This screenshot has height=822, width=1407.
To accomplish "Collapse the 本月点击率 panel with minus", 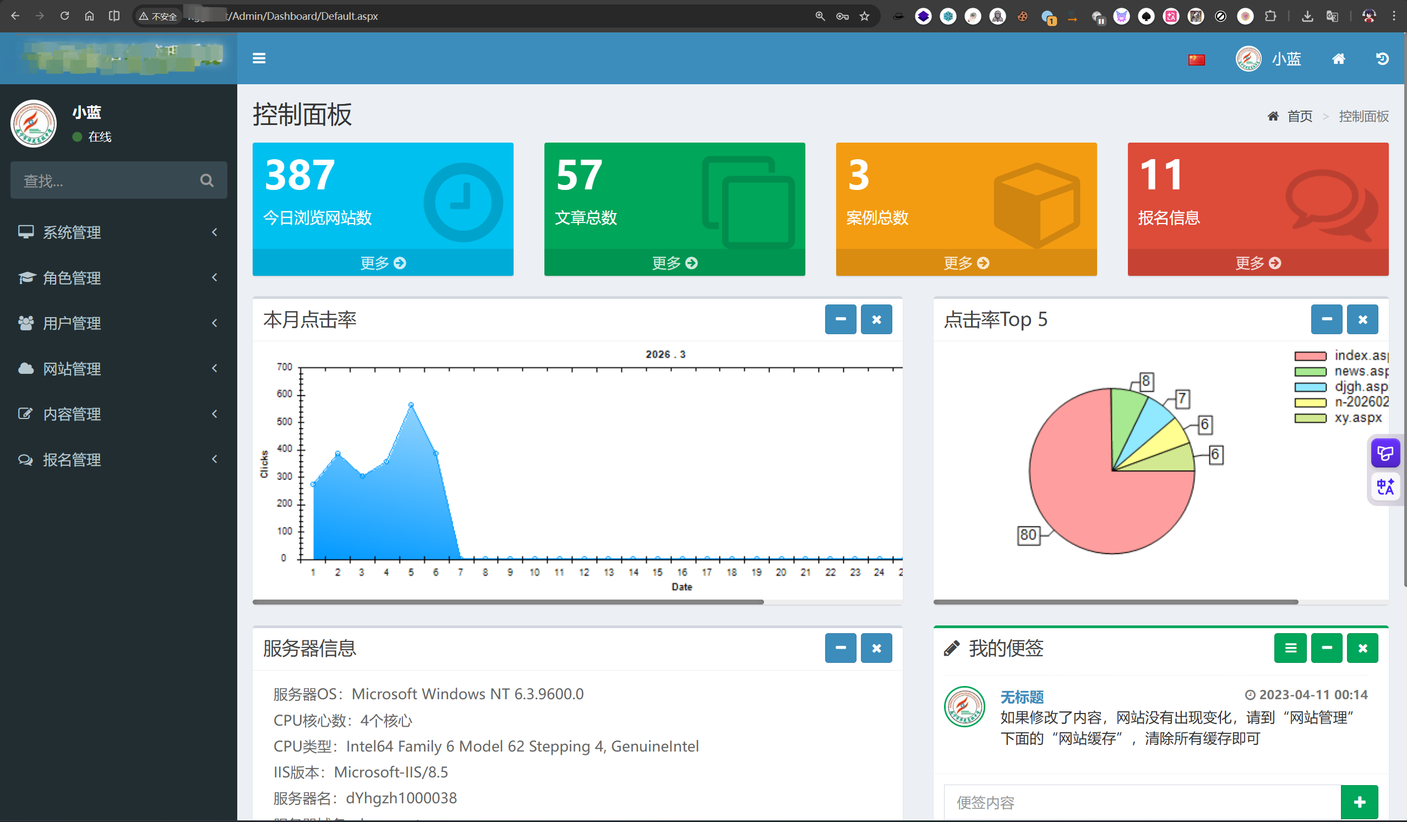I will (x=840, y=319).
